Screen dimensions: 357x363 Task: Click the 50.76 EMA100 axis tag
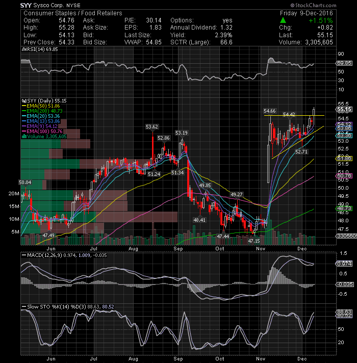344,176
